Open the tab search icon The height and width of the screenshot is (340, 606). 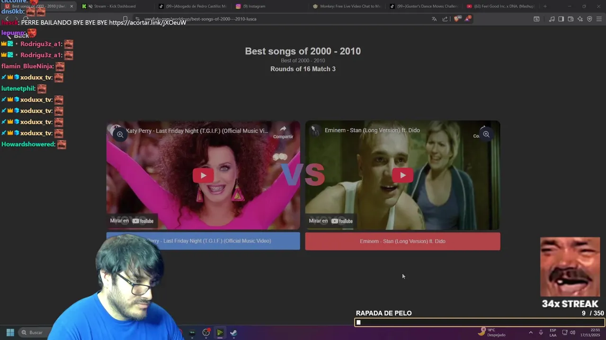coord(536,19)
